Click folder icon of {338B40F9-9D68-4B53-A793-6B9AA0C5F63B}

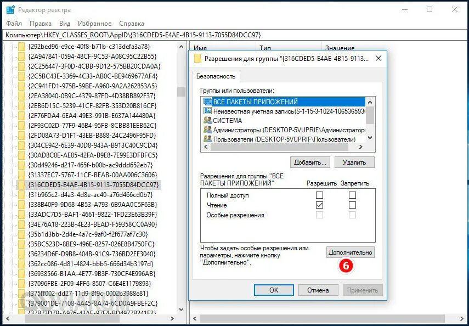point(21,205)
